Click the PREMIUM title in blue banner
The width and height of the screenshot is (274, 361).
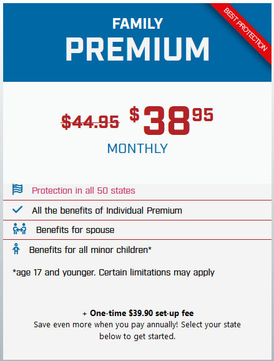[137, 49]
